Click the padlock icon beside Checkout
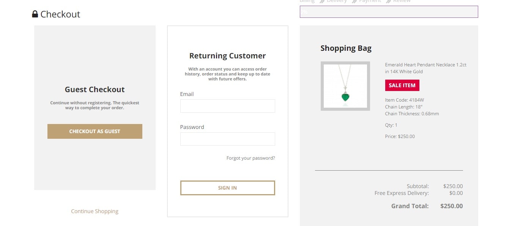This screenshot has width=512, height=226. (35, 14)
